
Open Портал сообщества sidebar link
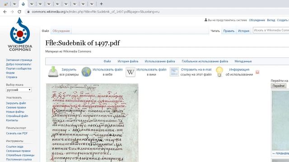[x=19, y=68]
